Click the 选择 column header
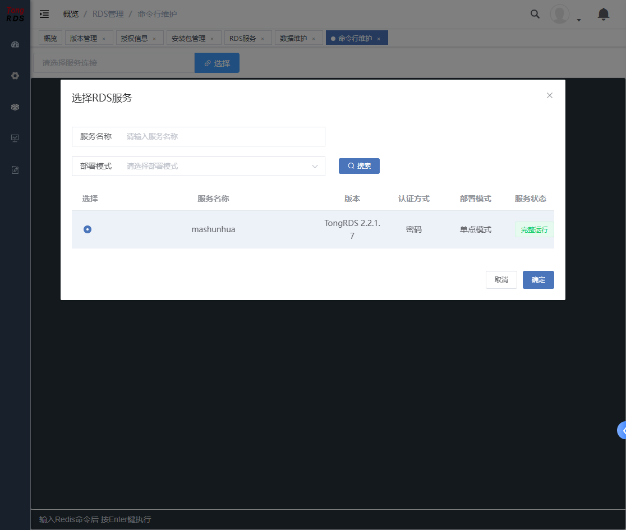 pos(90,199)
